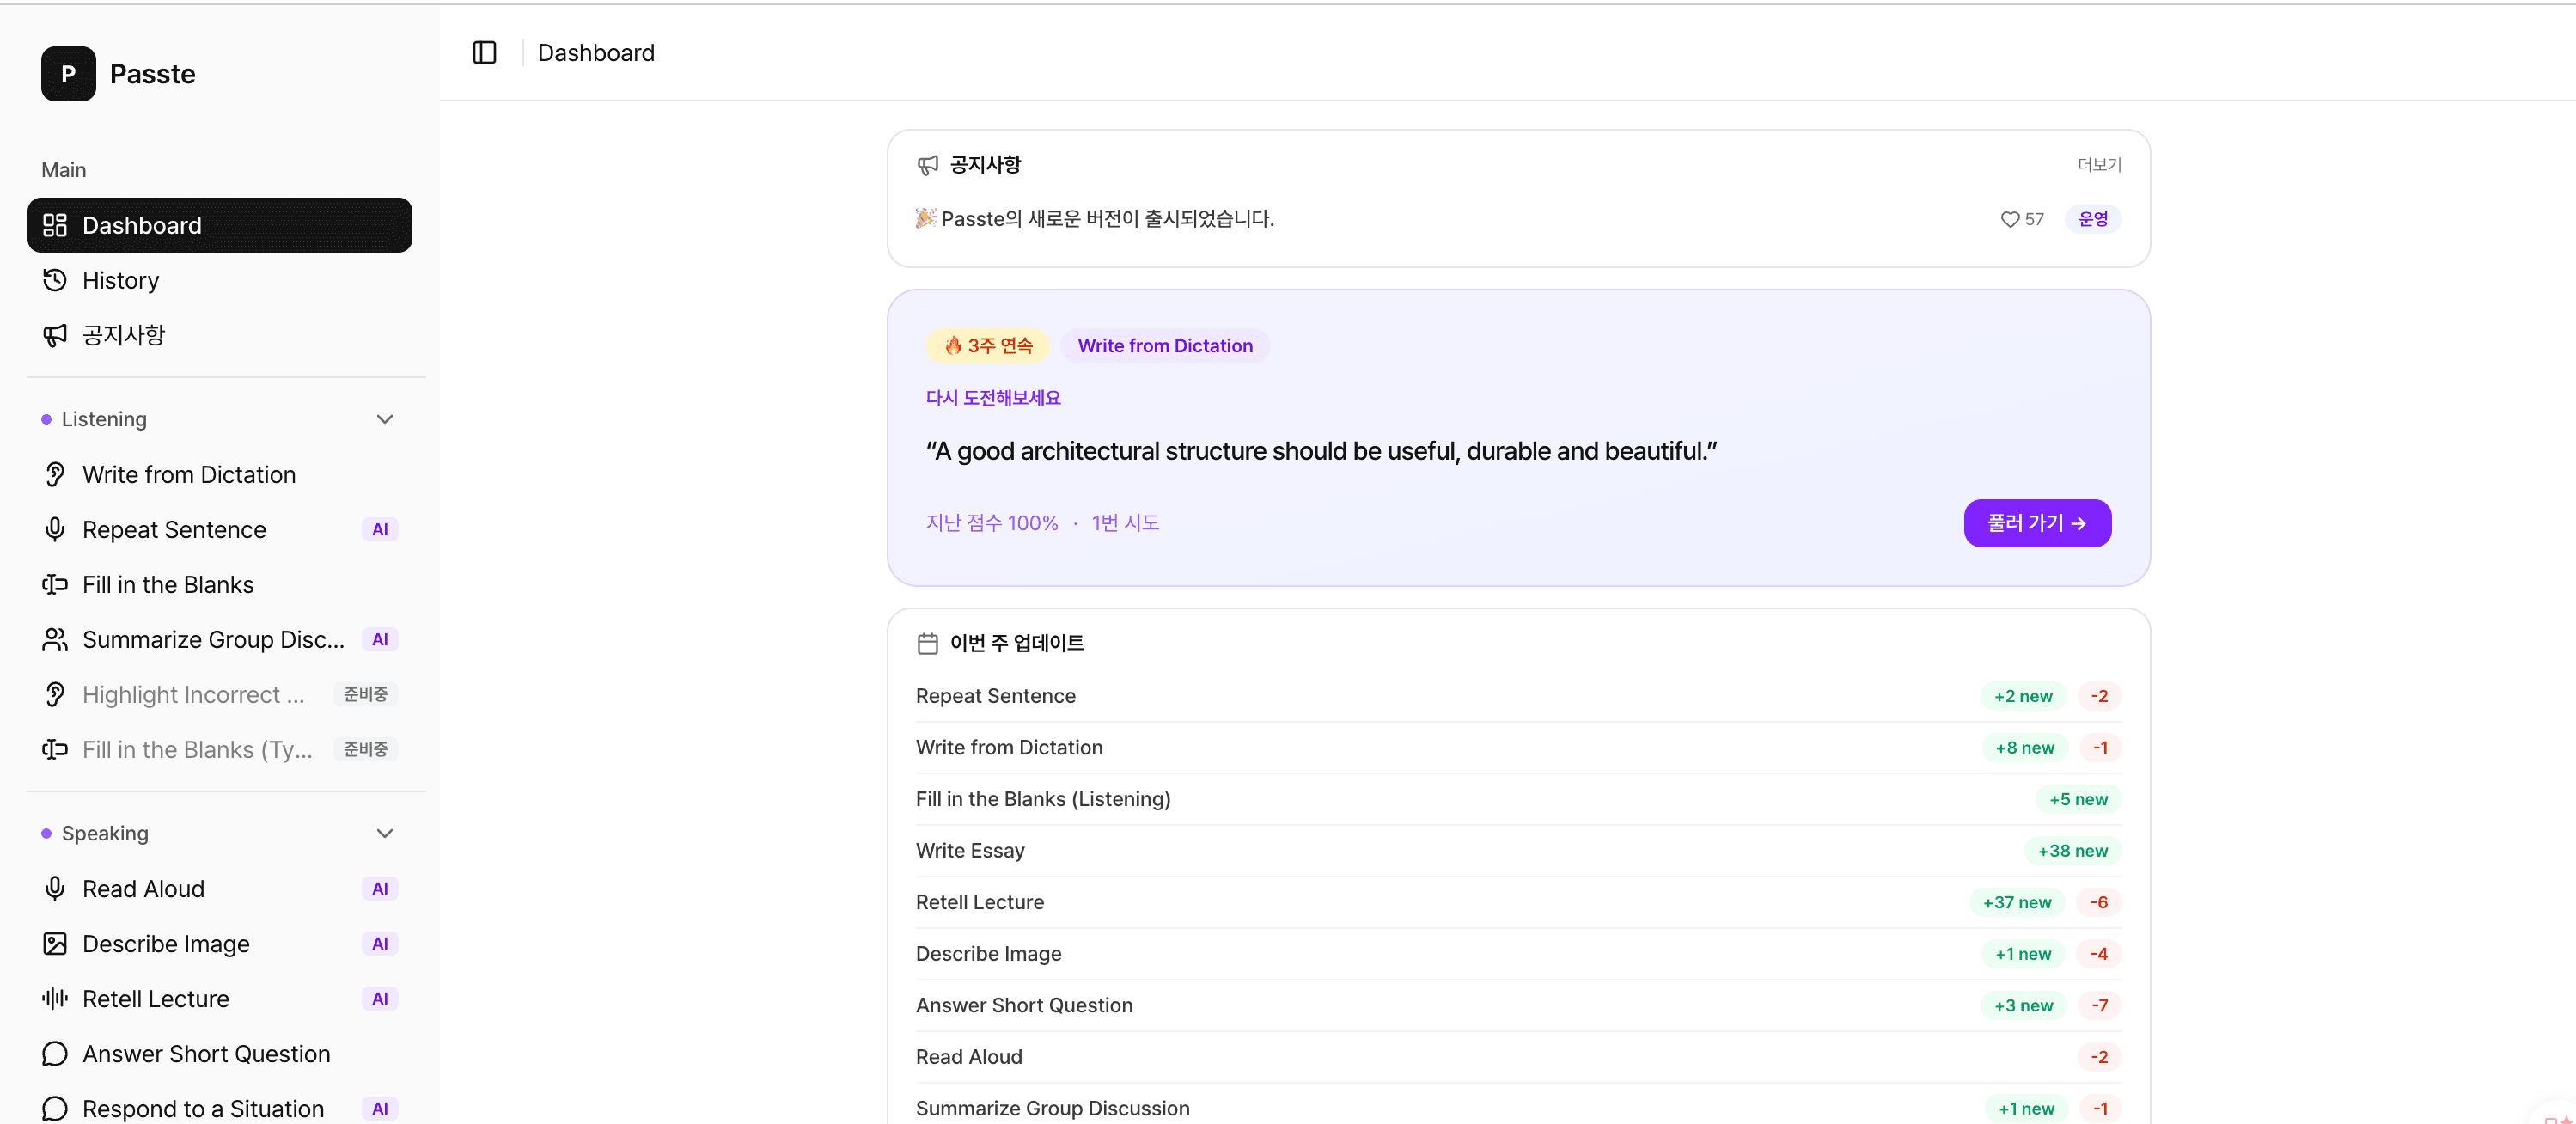Image resolution: width=2576 pixels, height=1124 pixels.
Task: Open Summarize Group Discussion exercise
Action: coord(213,639)
